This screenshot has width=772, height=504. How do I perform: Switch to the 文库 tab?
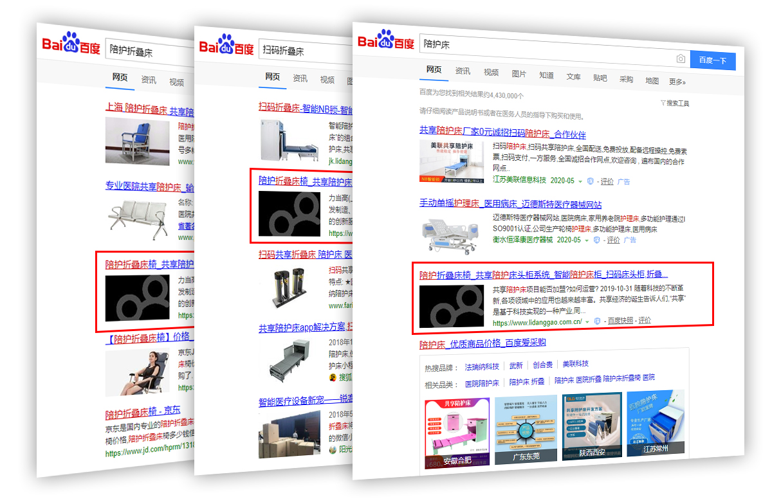(x=573, y=76)
